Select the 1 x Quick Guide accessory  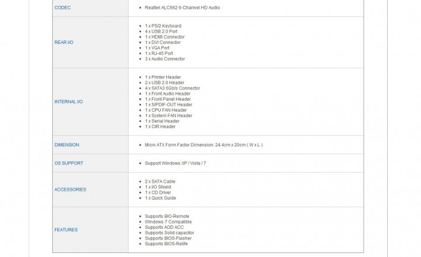pos(160,198)
